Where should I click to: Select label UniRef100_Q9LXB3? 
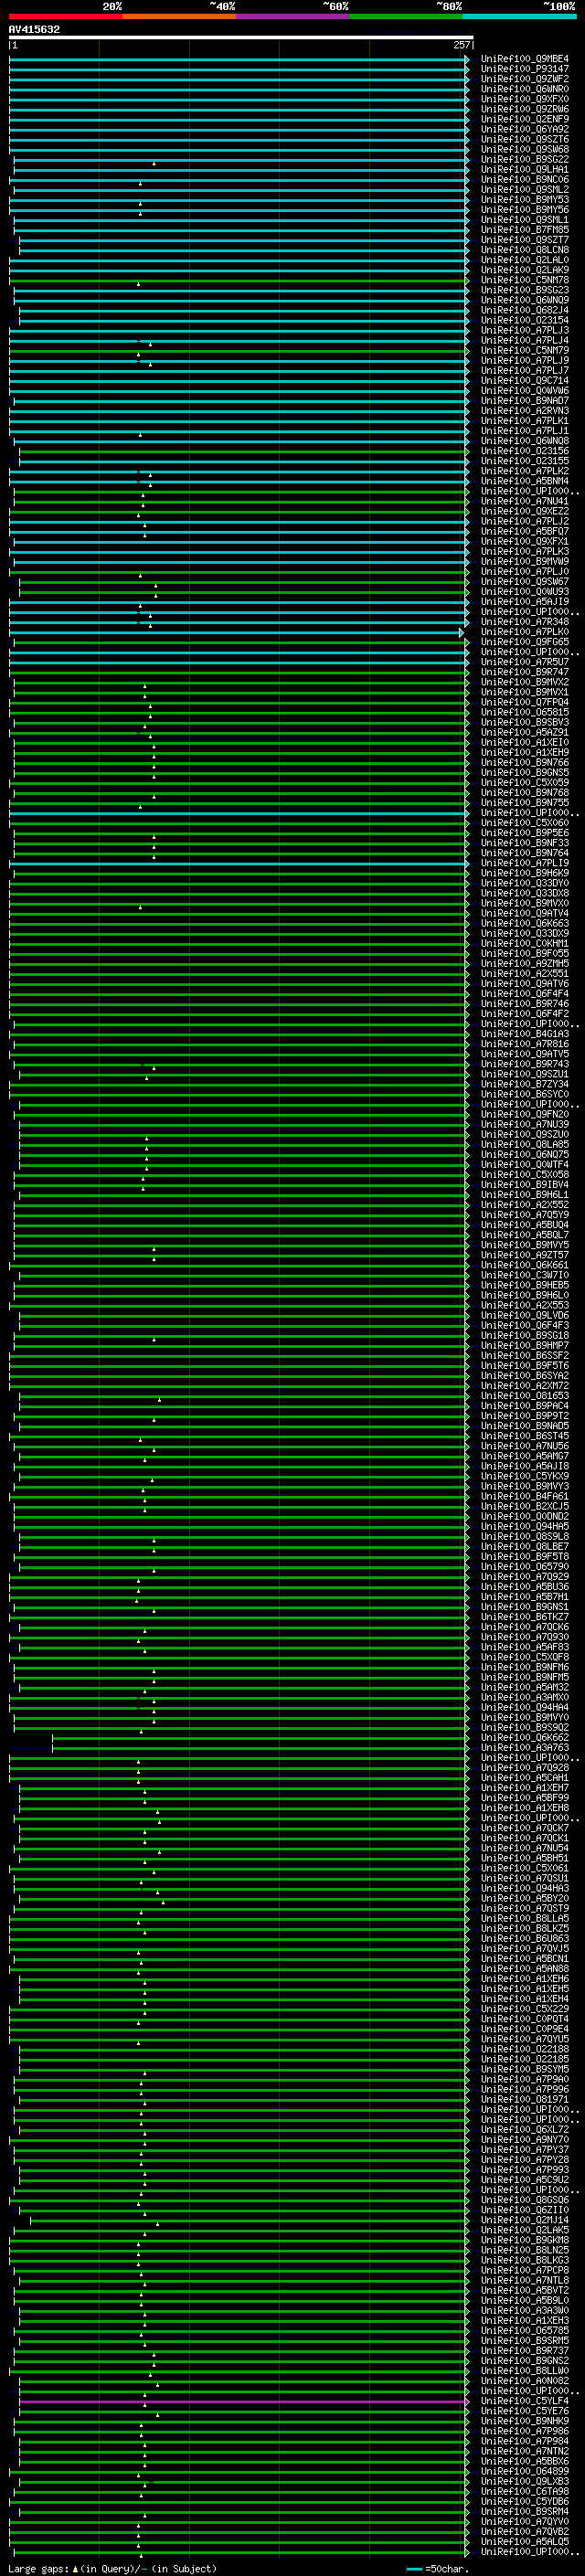pos(524,2481)
